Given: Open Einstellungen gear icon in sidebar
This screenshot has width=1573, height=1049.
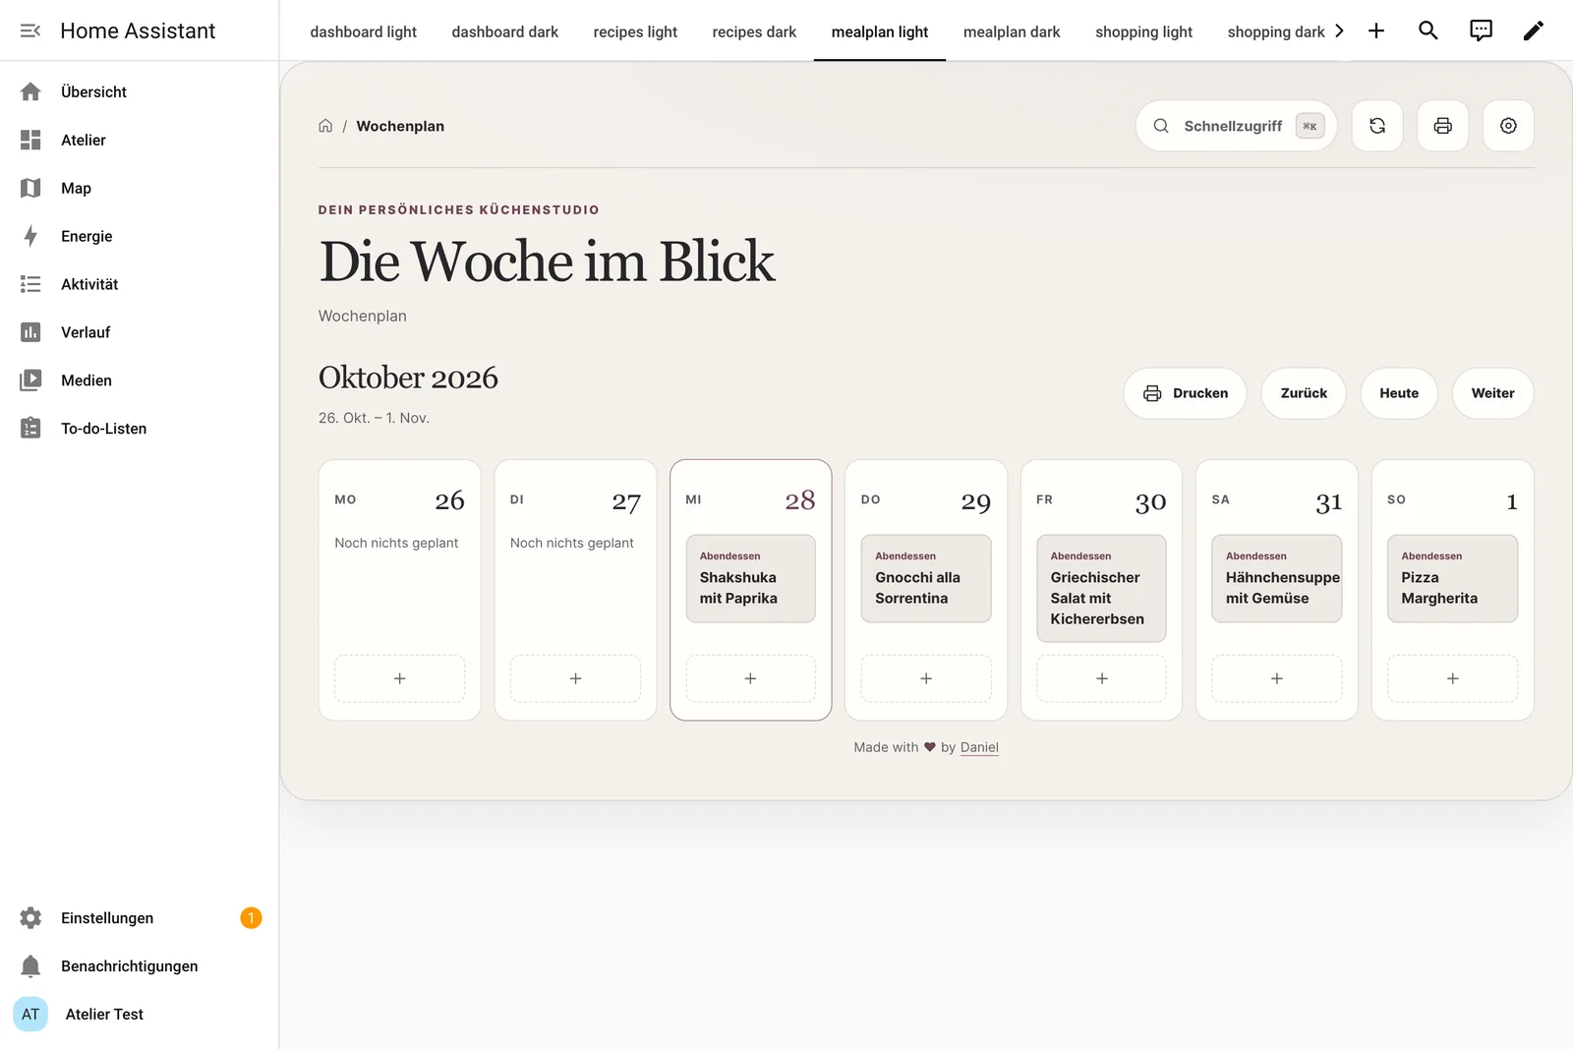Looking at the screenshot, I should click(x=30, y=918).
